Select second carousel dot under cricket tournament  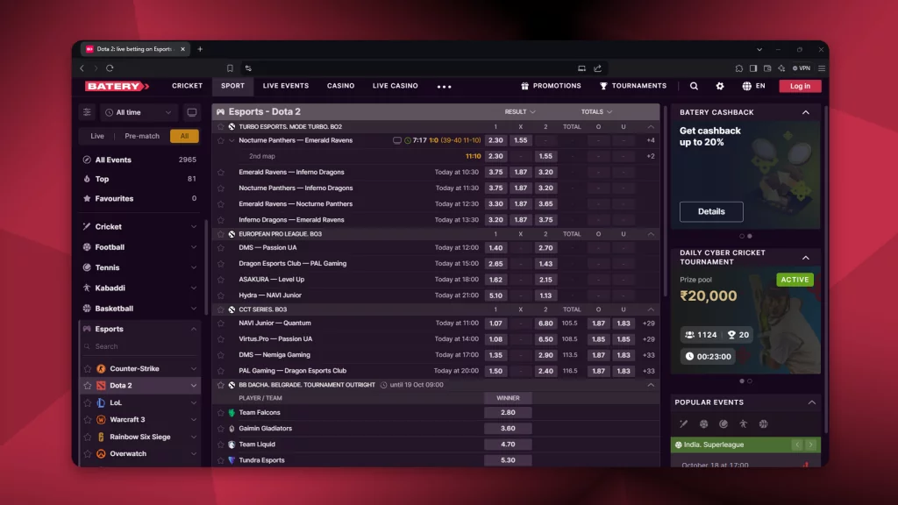(x=750, y=381)
